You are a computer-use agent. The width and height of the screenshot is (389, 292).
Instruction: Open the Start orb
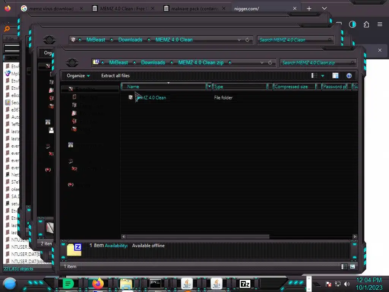click(x=10, y=284)
